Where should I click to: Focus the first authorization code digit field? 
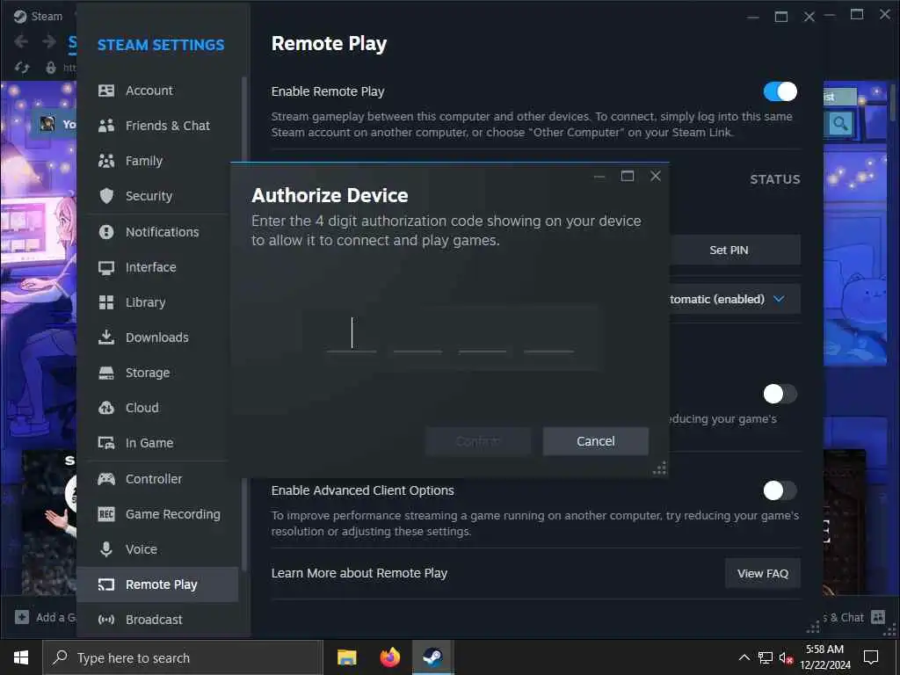click(352, 335)
